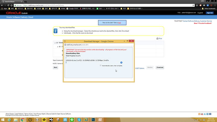Open About Oracle footer link
217x122 pixels.
coord(10,114)
